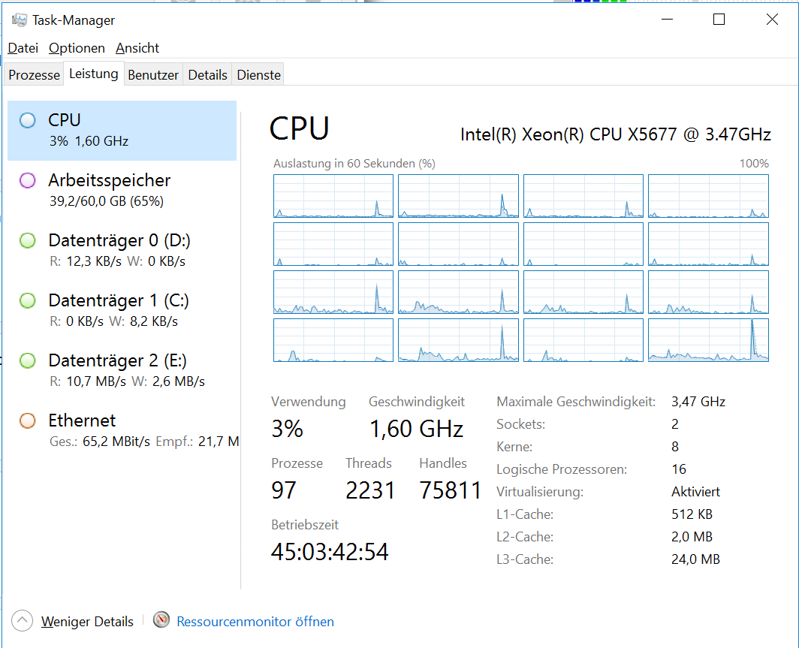This screenshot has height=648, width=799.
Task: Click the Ressourcenmonitor gauge icon
Action: coord(161,620)
